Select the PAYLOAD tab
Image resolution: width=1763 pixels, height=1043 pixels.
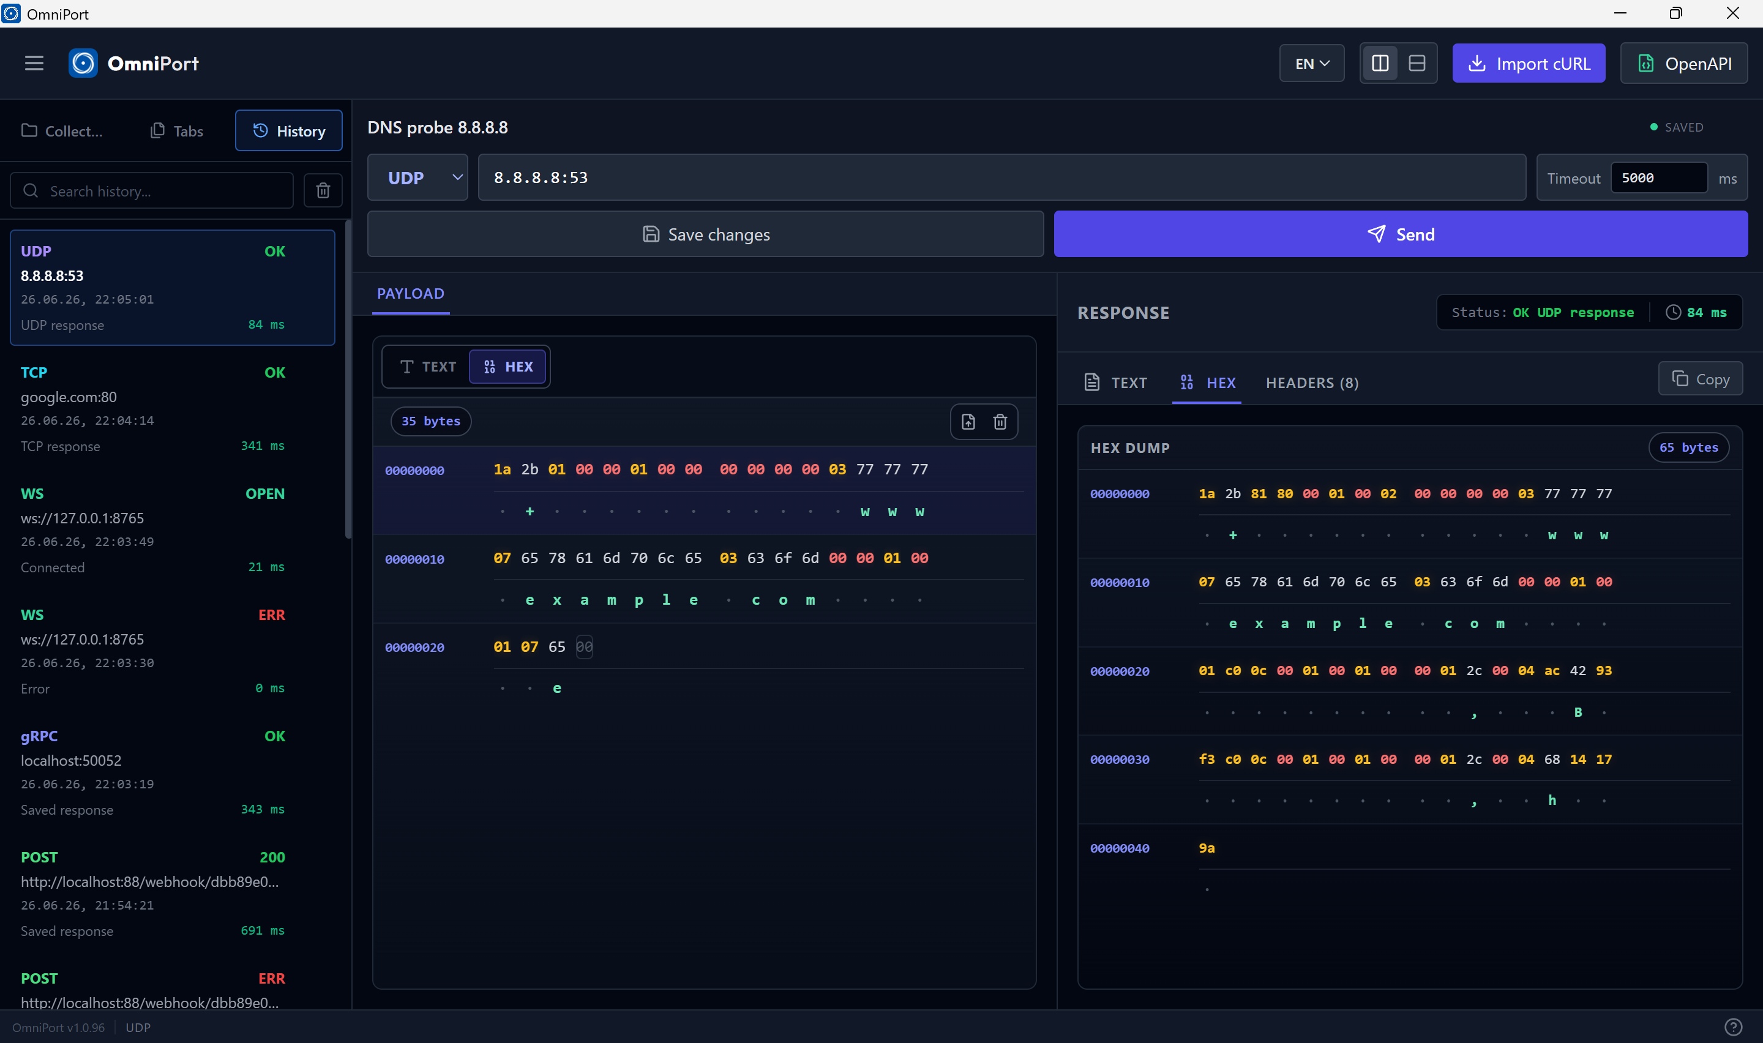[x=410, y=294]
